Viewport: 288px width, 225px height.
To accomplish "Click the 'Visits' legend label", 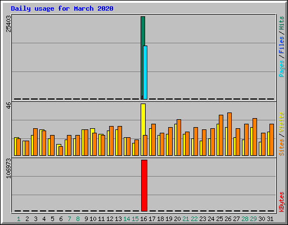I will (282, 123).
